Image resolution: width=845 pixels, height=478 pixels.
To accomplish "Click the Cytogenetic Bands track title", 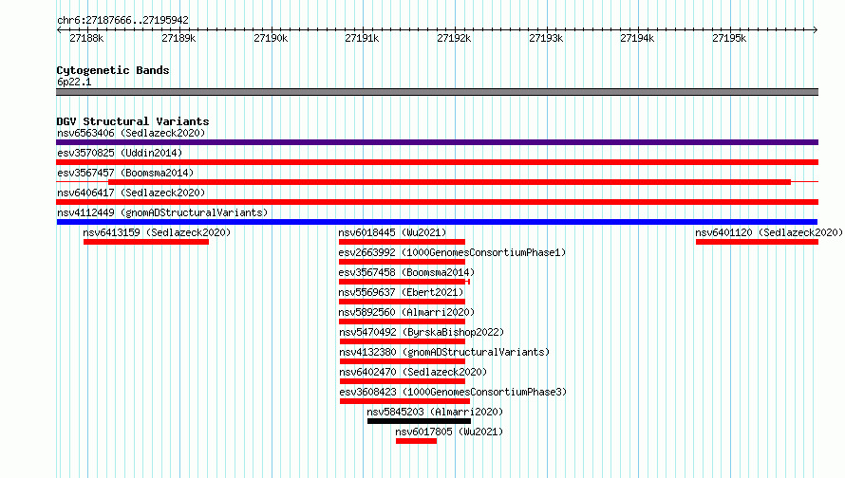I will tap(113, 70).
